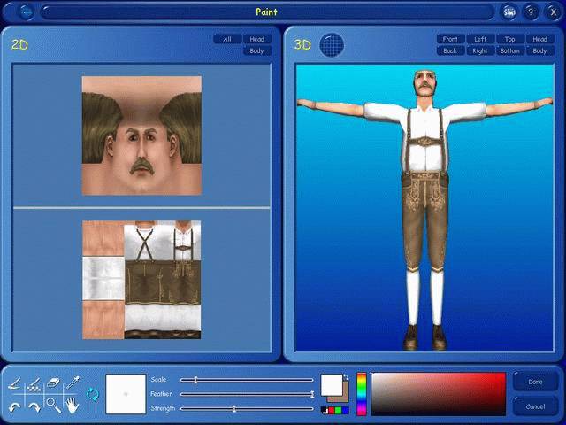Select the magnifier zoom tool

pyautogui.click(x=52, y=406)
